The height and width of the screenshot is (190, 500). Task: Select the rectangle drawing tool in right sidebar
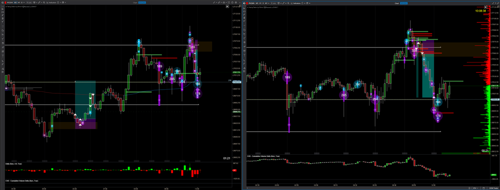pos(244,12)
